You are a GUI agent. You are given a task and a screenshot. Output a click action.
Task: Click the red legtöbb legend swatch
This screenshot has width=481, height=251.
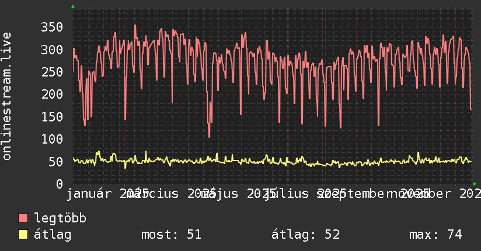click(x=23, y=218)
